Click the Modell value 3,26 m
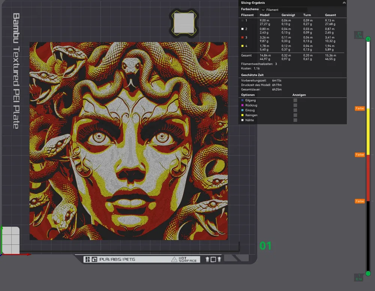 [264, 37]
